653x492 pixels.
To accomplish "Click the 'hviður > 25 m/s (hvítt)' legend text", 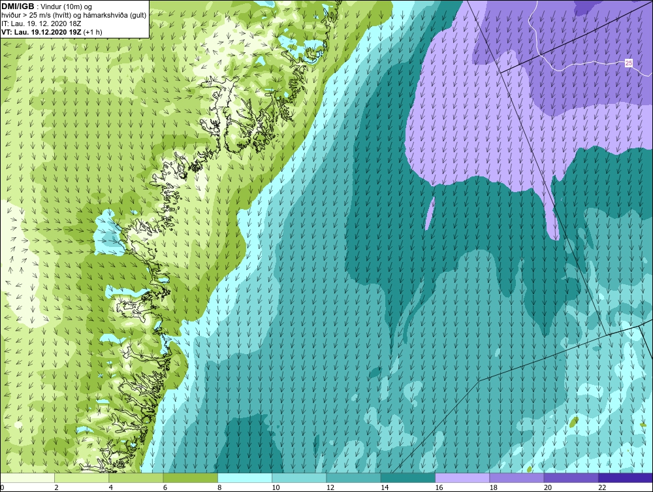I will click(35, 16).
